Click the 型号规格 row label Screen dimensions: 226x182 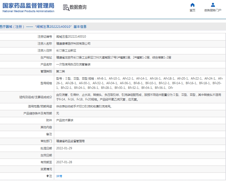(46, 83)
